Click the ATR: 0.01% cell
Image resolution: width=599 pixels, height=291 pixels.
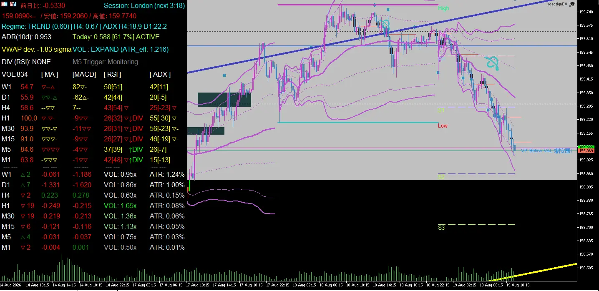(167, 247)
